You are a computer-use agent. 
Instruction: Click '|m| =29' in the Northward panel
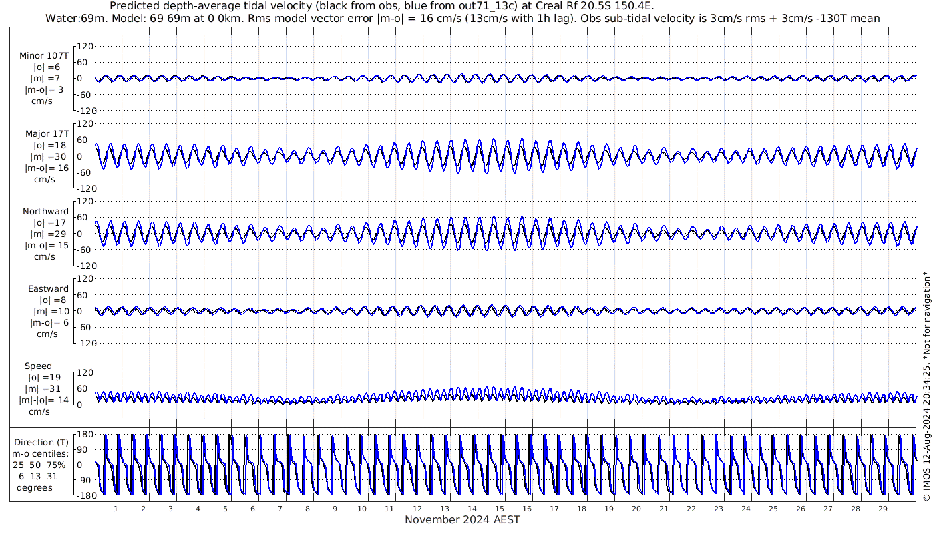click(50, 234)
